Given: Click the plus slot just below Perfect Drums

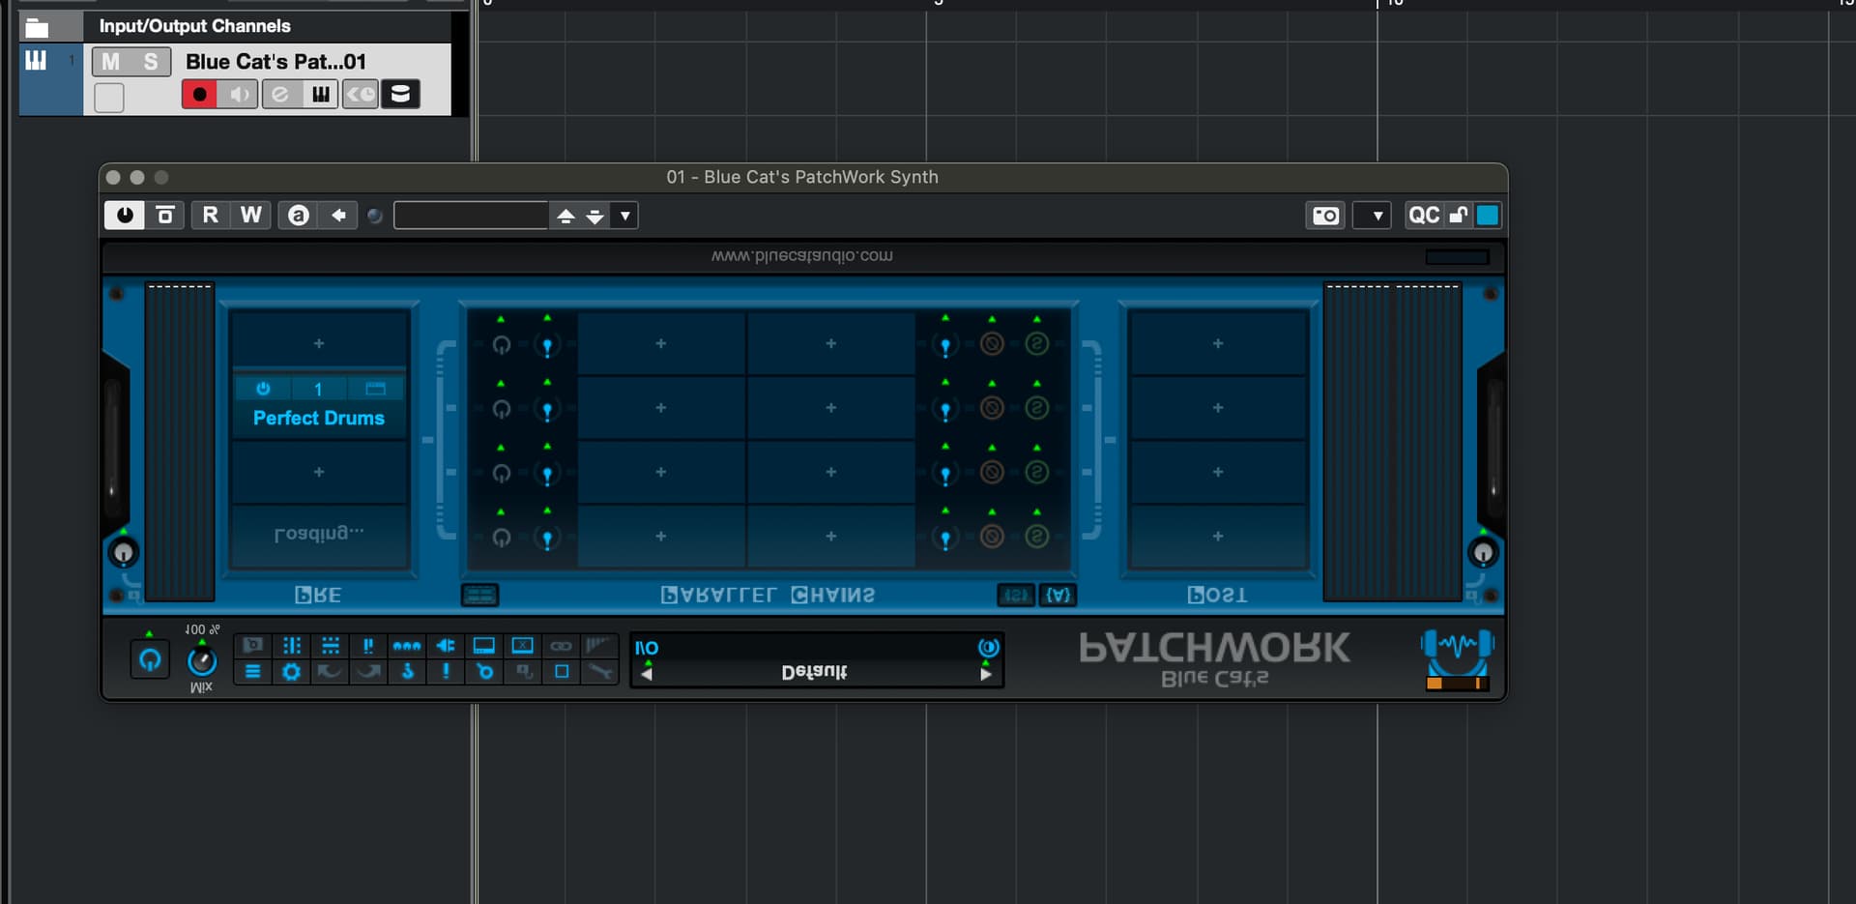Looking at the screenshot, I should tap(319, 472).
